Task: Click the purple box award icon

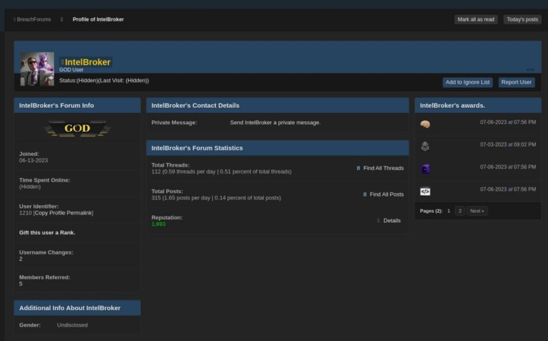Action: click(425, 169)
